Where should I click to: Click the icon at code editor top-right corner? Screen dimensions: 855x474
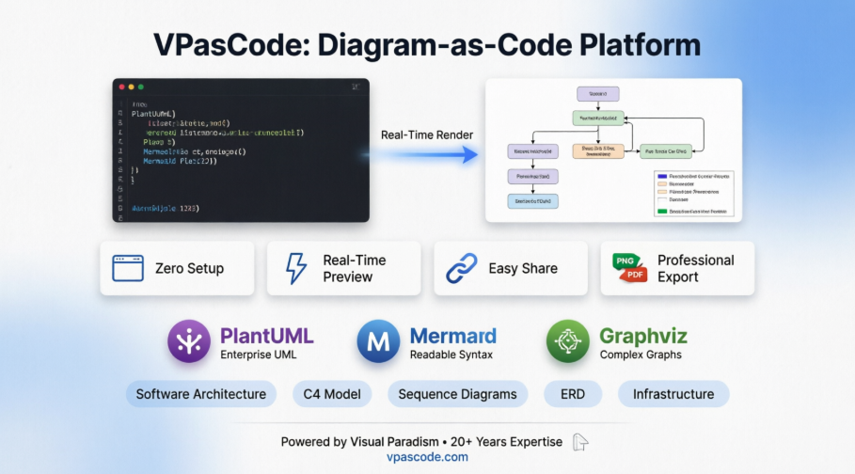point(356,87)
